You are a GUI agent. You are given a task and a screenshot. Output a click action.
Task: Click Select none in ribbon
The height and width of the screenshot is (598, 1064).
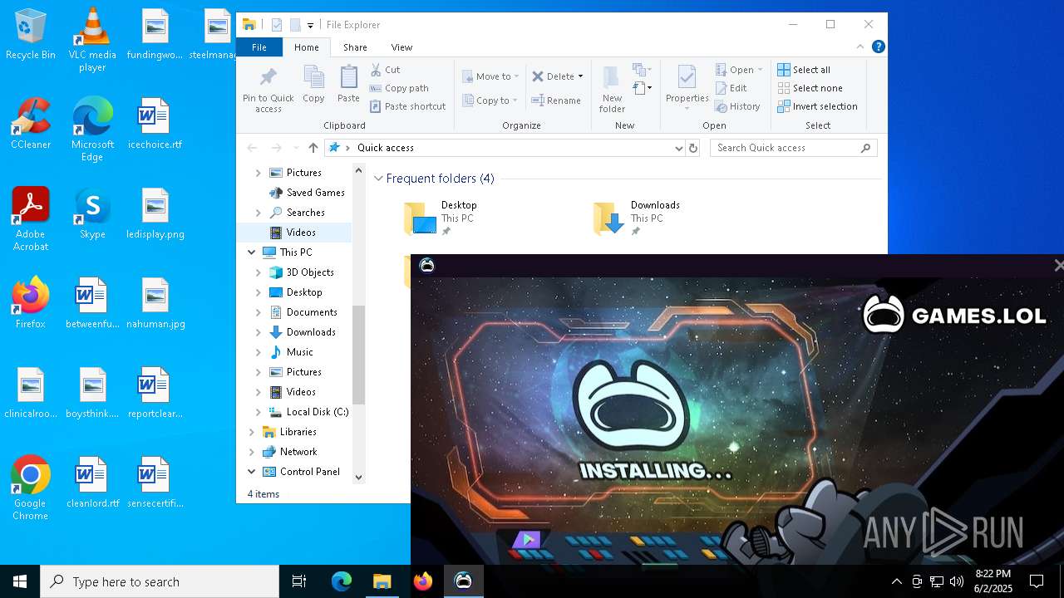(810, 88)
